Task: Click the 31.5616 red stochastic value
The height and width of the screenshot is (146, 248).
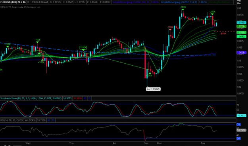Action: [x=77, y=99]
